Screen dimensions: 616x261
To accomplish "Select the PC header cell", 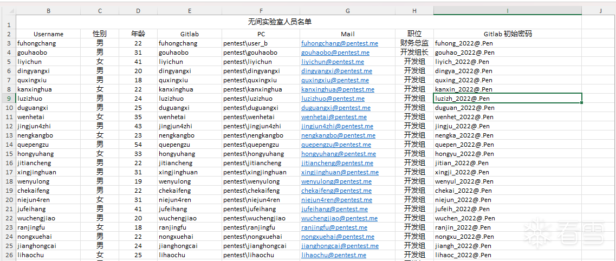I will [x=261, y=34].
